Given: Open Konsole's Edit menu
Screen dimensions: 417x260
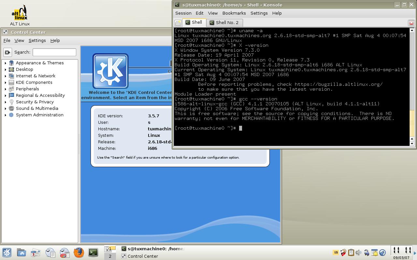Looking at the screenshot, I should (x=199, y=13).
